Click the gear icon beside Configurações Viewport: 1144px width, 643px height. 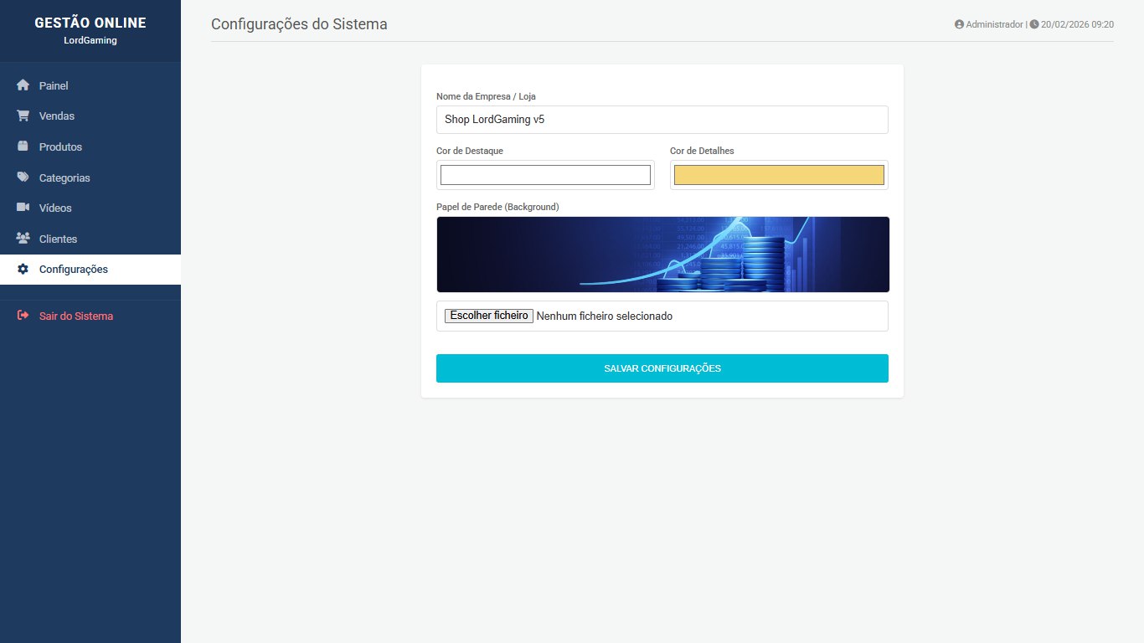point(23,270)
